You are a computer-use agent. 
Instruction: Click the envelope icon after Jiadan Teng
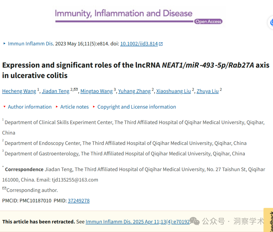pyautogui.click(x=76, y=89)
